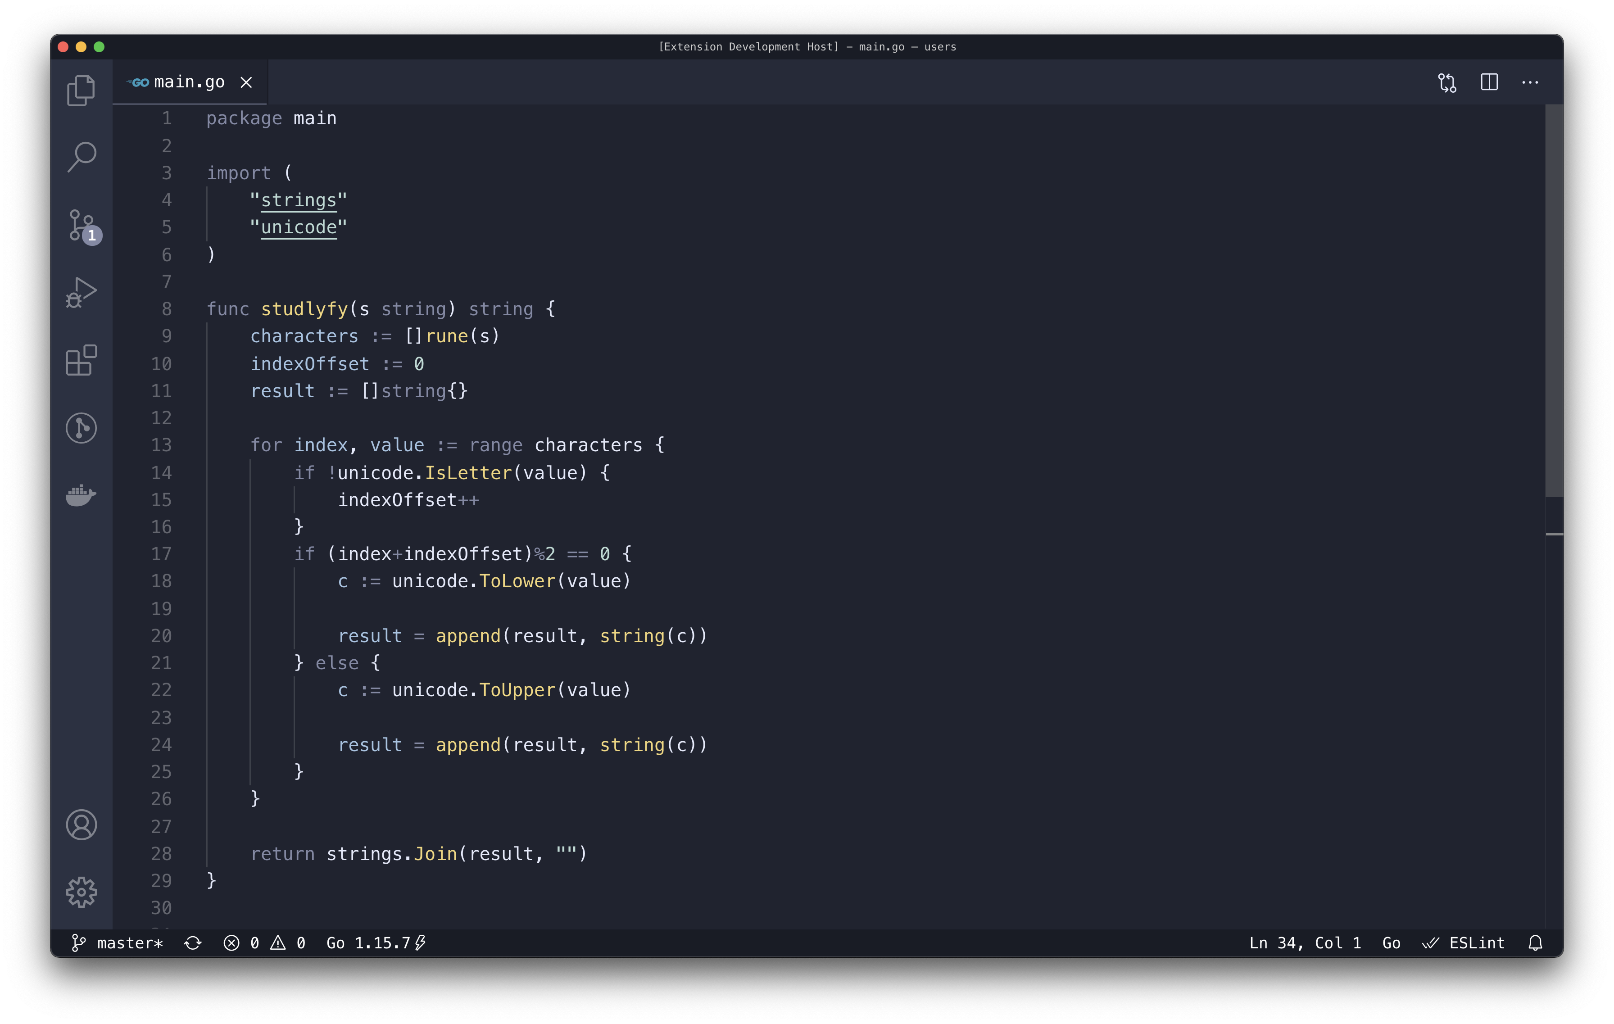This screenshot has width=1614, height=1024.
Task: Open the Explorer view in activity bar
Action: click(x=81, y=90)
